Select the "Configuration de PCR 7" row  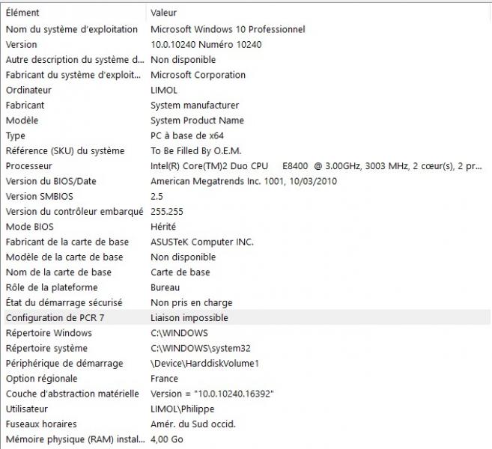(247, 317)
